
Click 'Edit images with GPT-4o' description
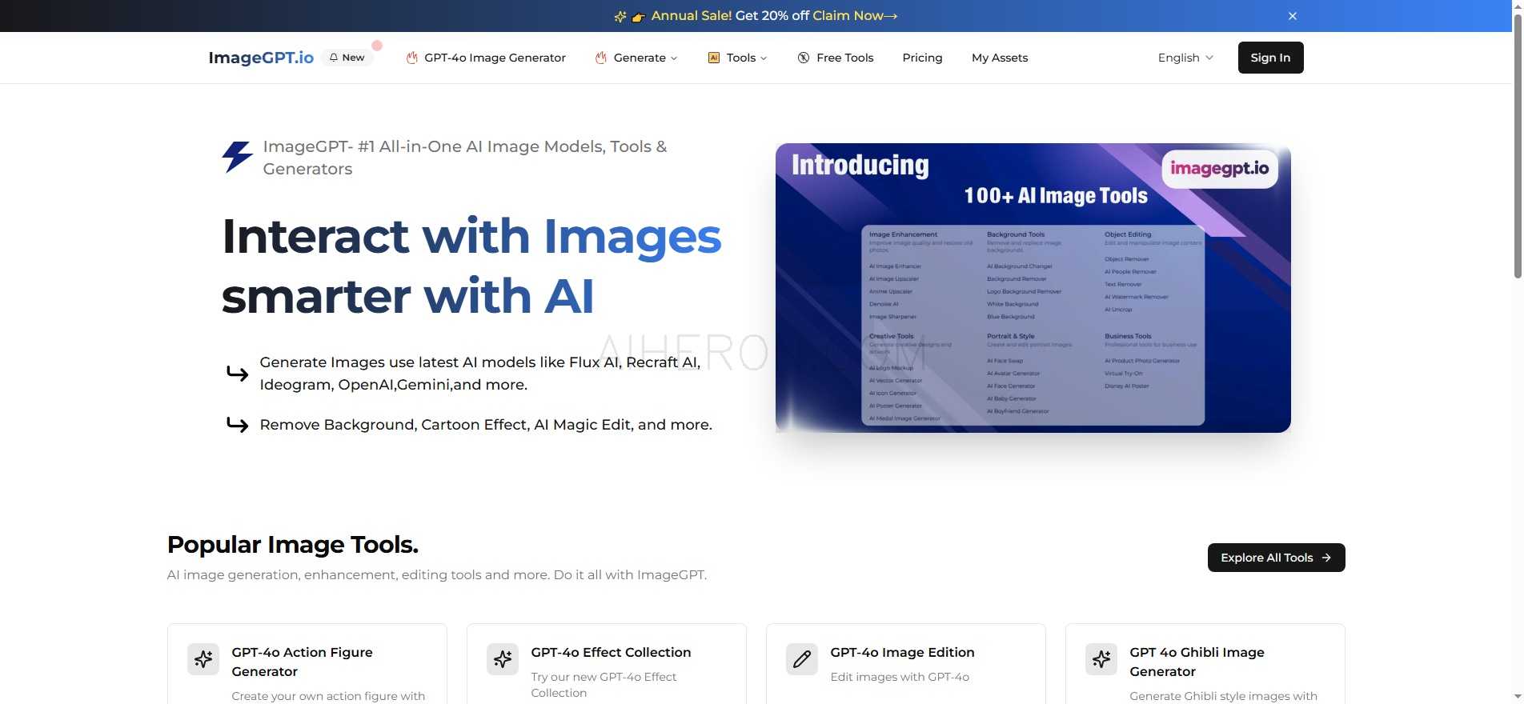900,677
